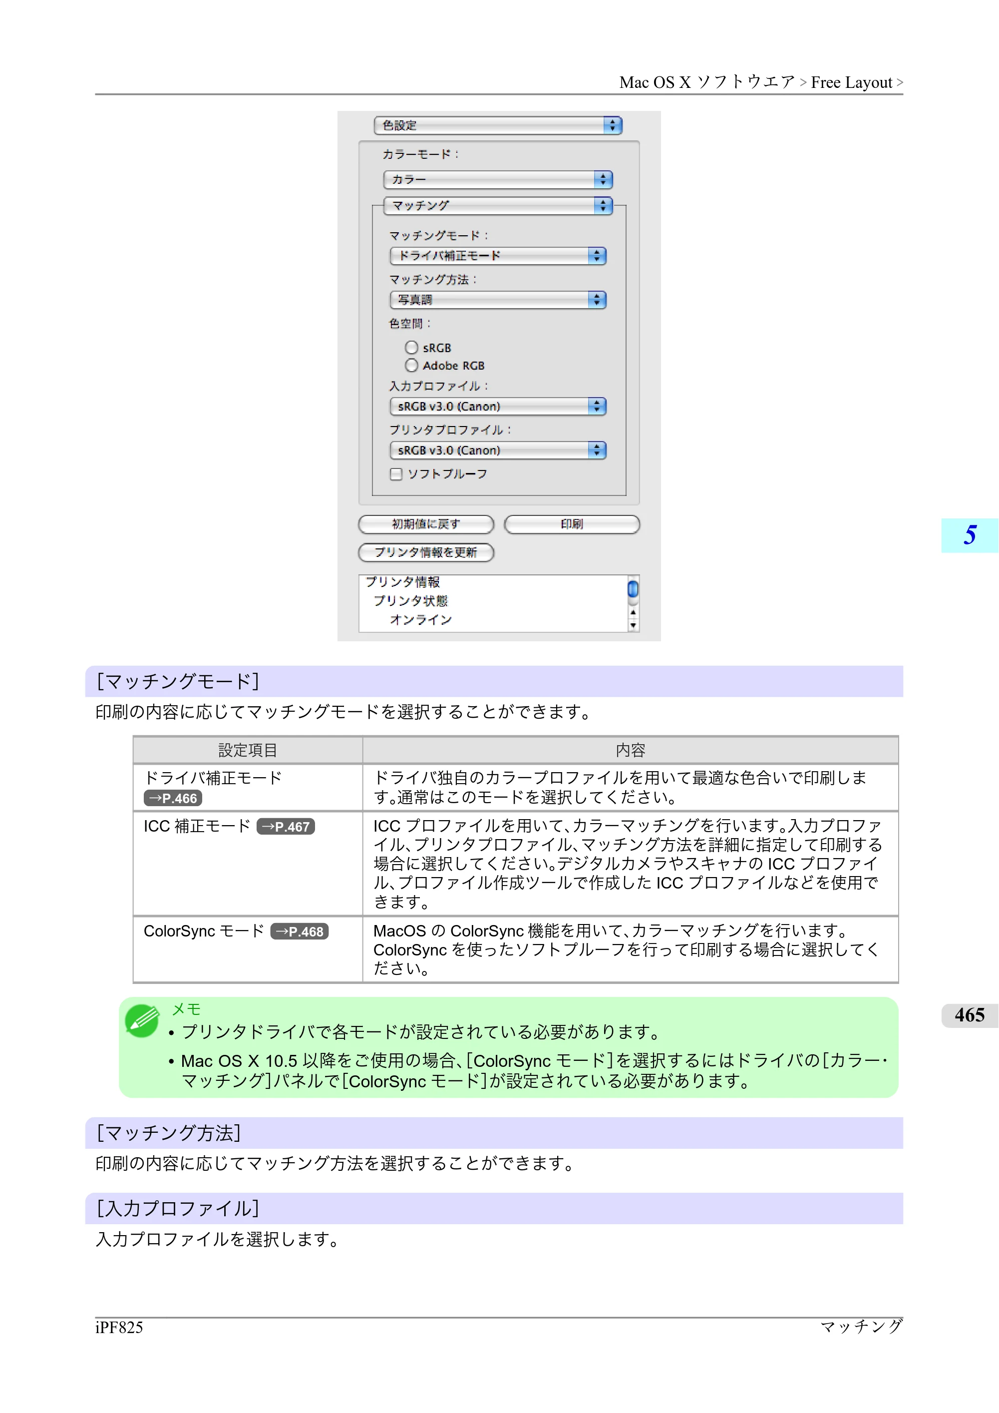Click the chapter 5 side tab
The image size is (999, 1413).
970,535
